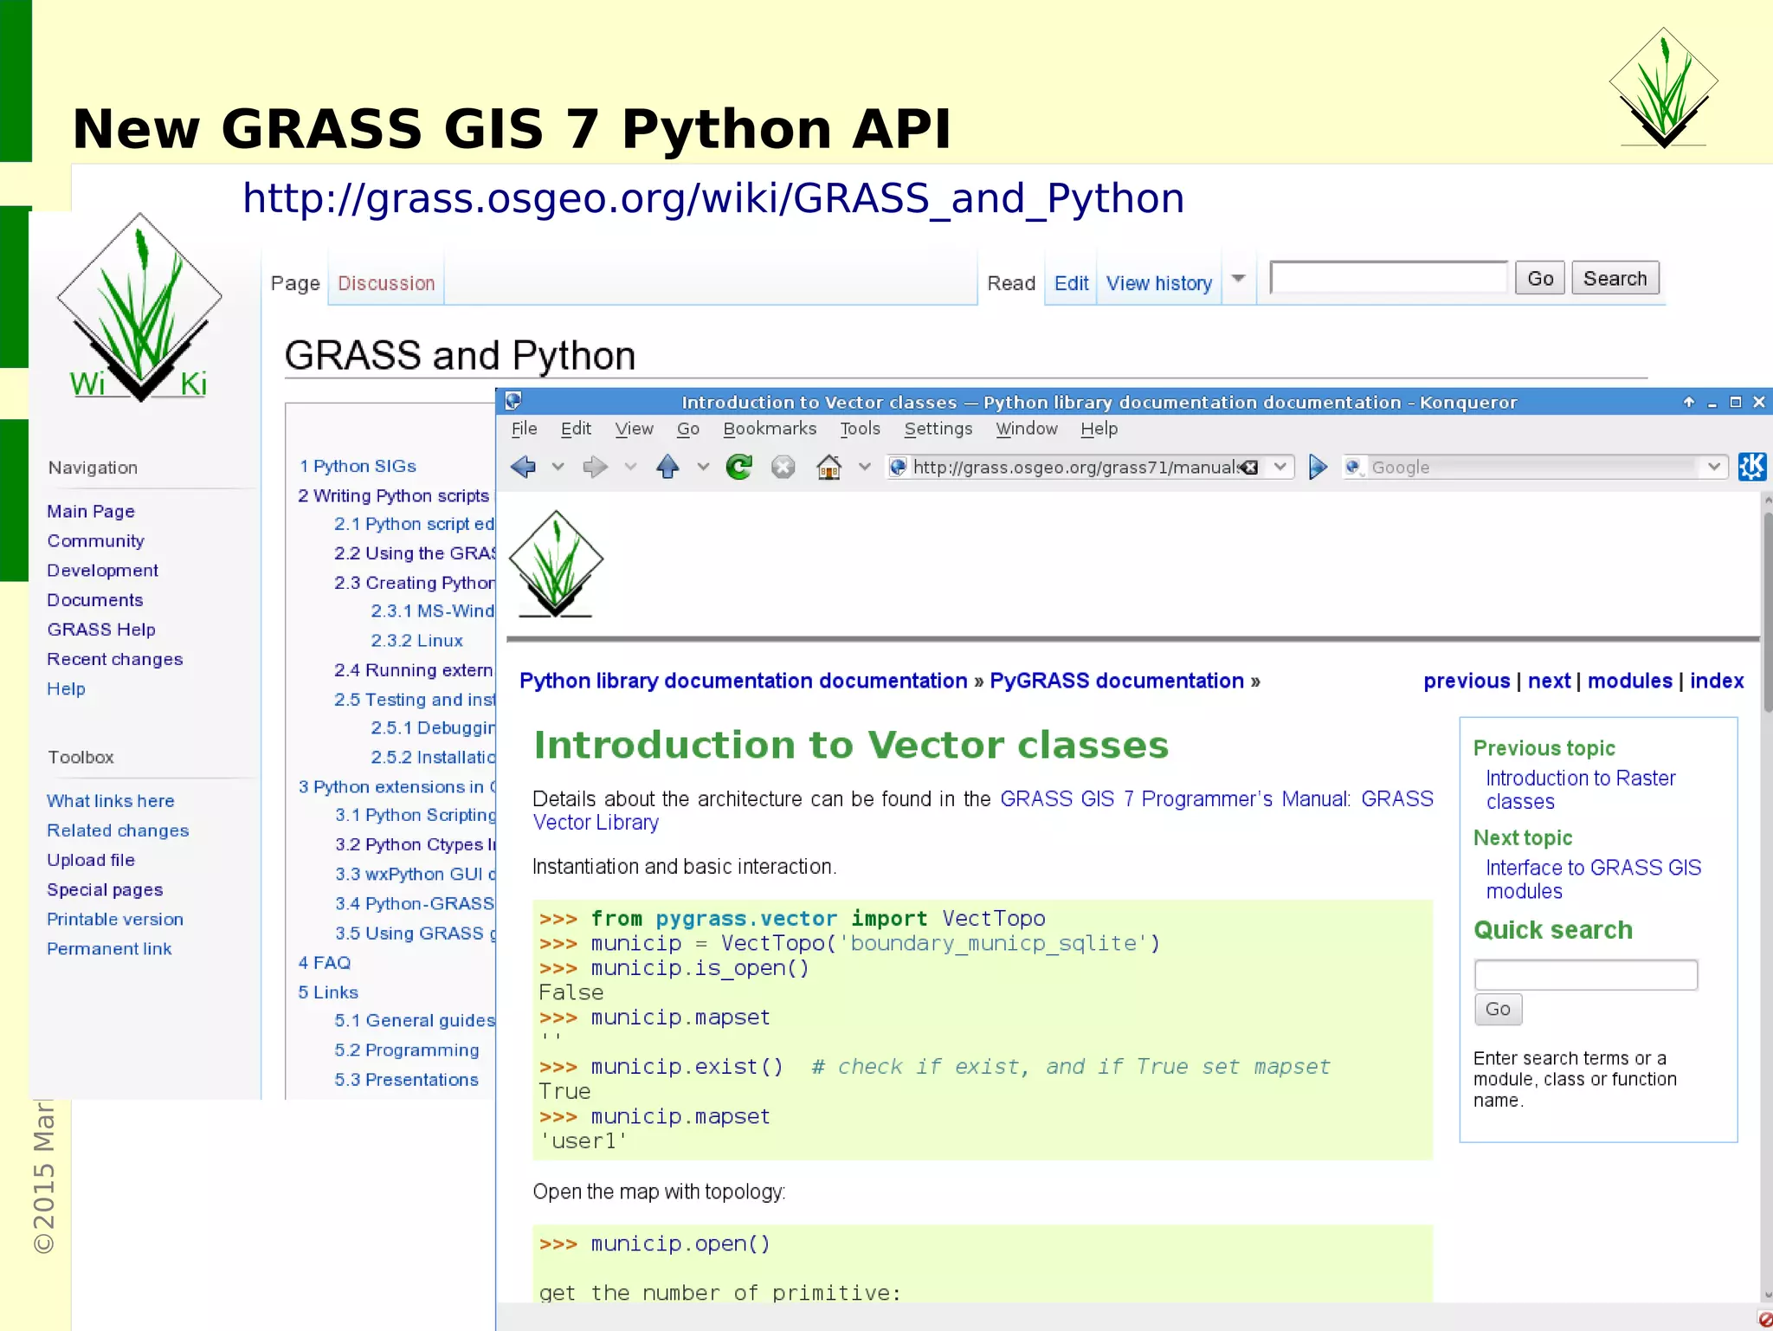
Task: Click the wiki Go button
Action: tap(1540, 279)
